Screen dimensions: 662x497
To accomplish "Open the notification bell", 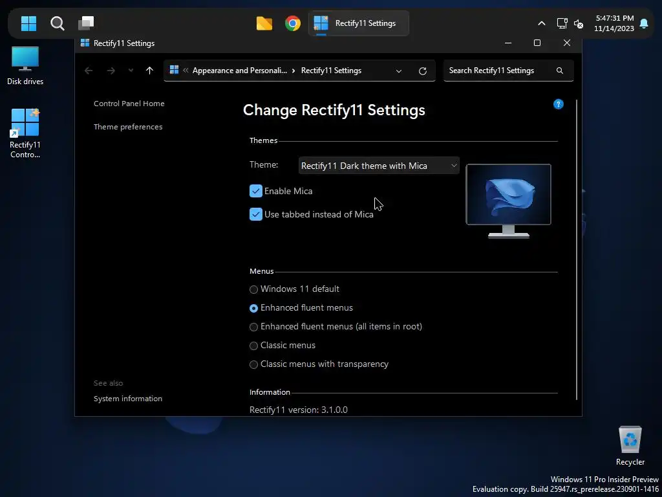I will point(644,23).
